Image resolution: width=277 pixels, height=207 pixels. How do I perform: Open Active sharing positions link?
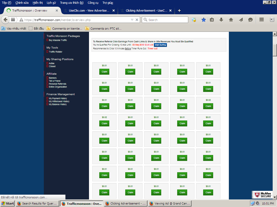coord(52,63)
